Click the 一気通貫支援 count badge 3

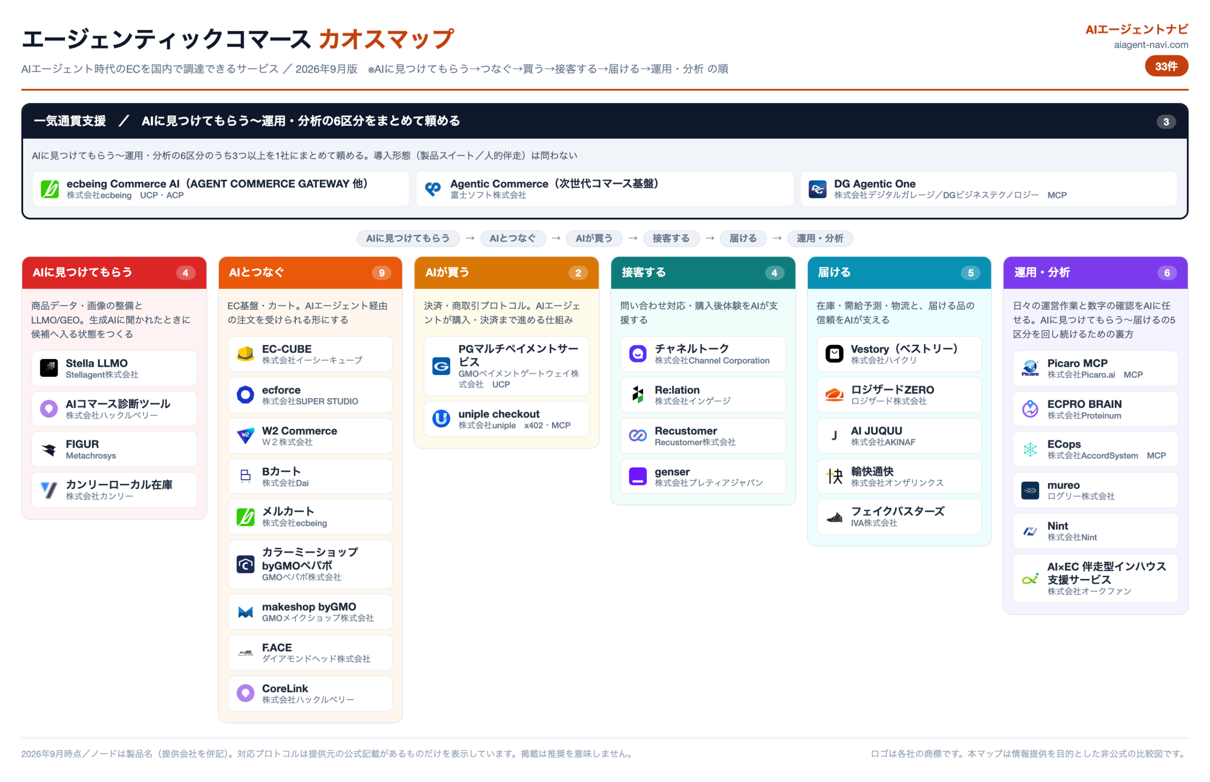tap(1166, 121)
